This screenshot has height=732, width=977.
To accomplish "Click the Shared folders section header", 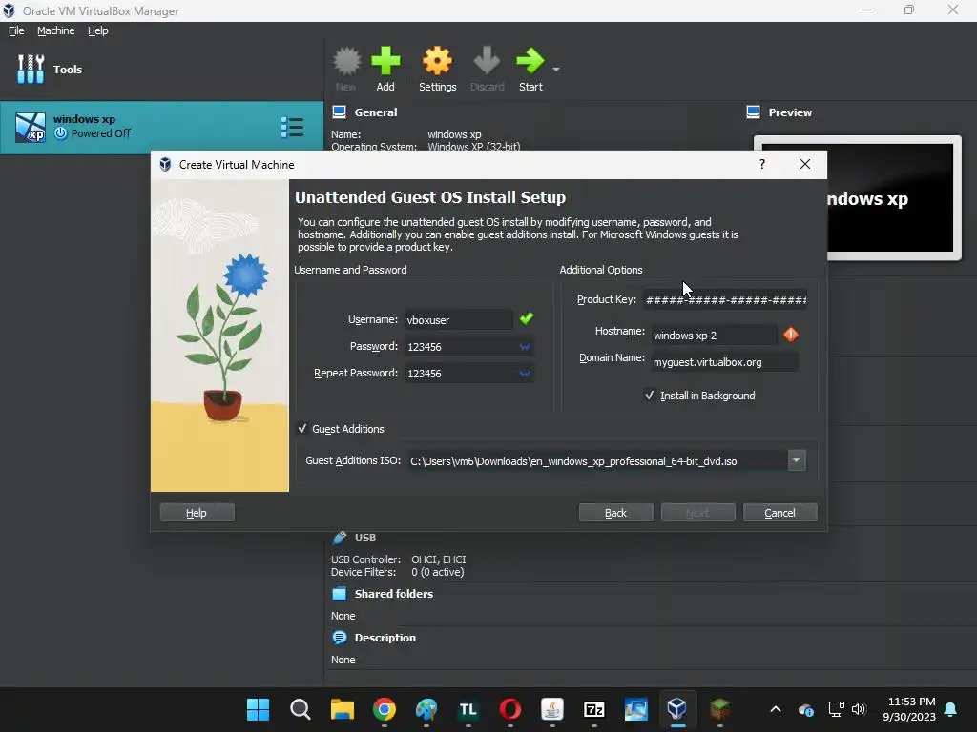I will [x=393, y=593].
